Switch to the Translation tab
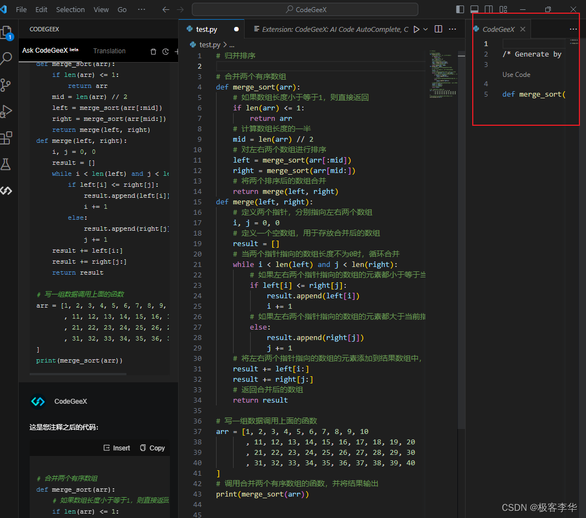This screenshot has width=586, height=518. coord(109,51)
